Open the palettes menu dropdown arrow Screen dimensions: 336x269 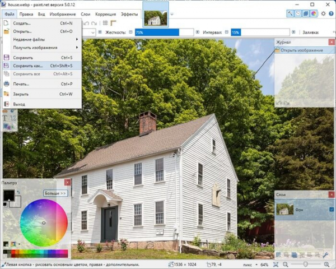pyautogui.click(x=19, y=244)
